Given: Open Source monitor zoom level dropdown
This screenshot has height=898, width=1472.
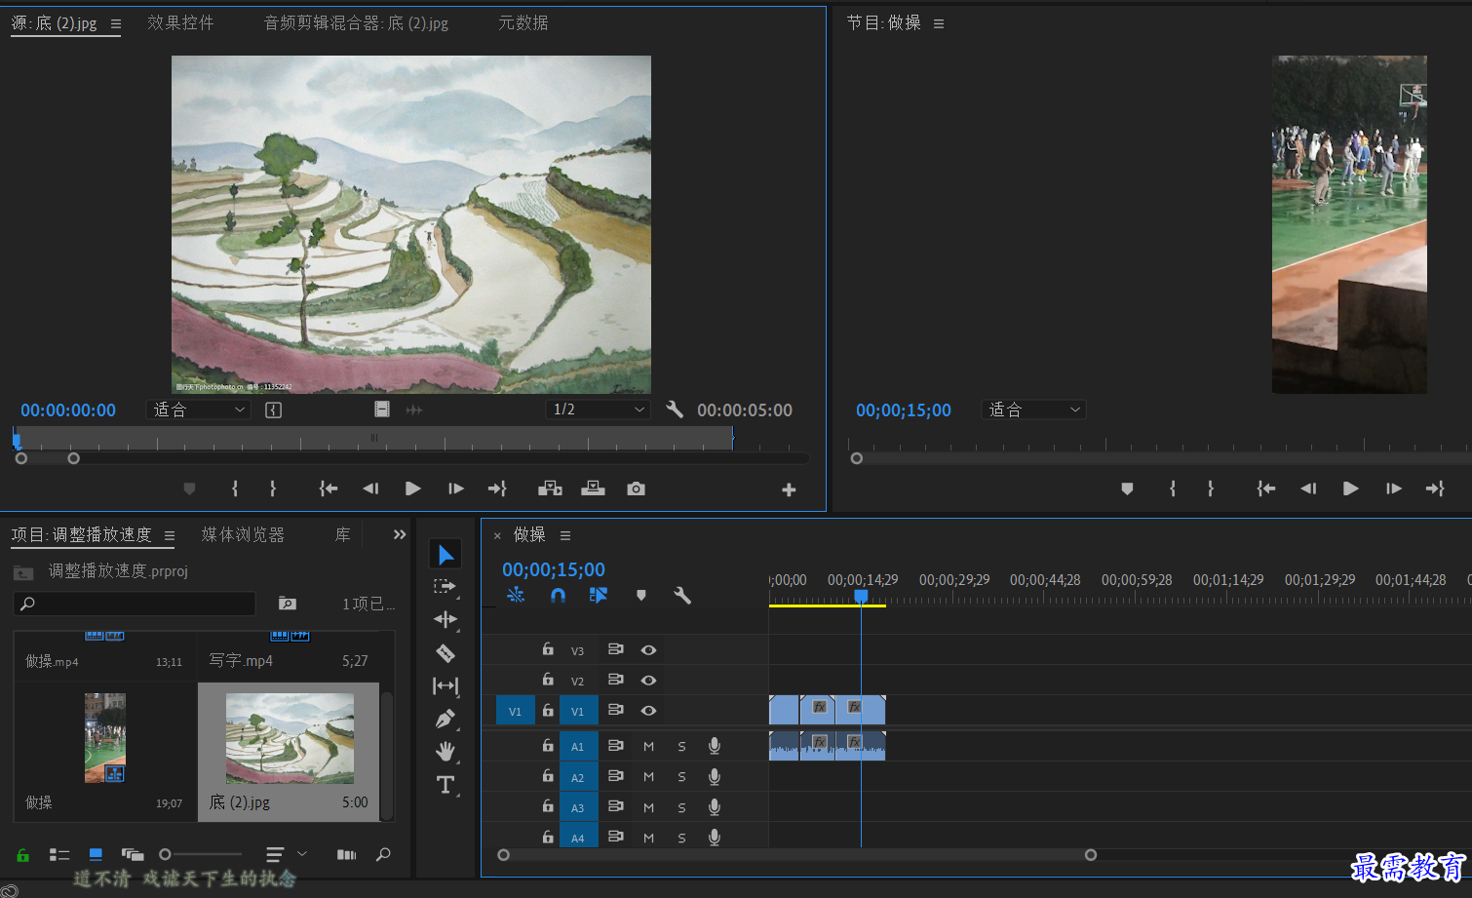Looking at the screenshot, I should click(199, 410).
